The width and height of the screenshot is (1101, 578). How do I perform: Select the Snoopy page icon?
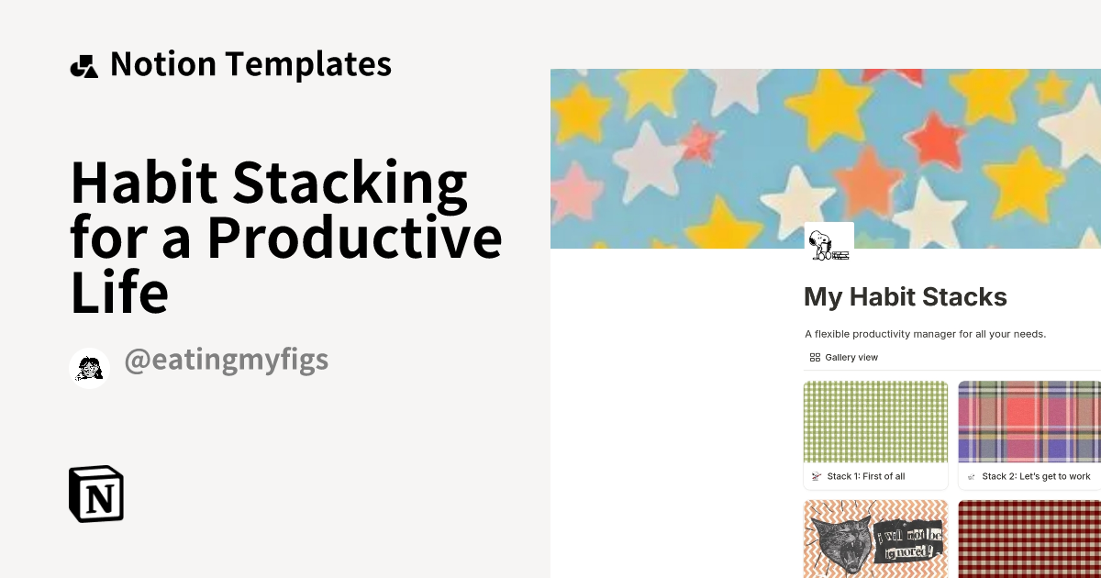(829, 241)
